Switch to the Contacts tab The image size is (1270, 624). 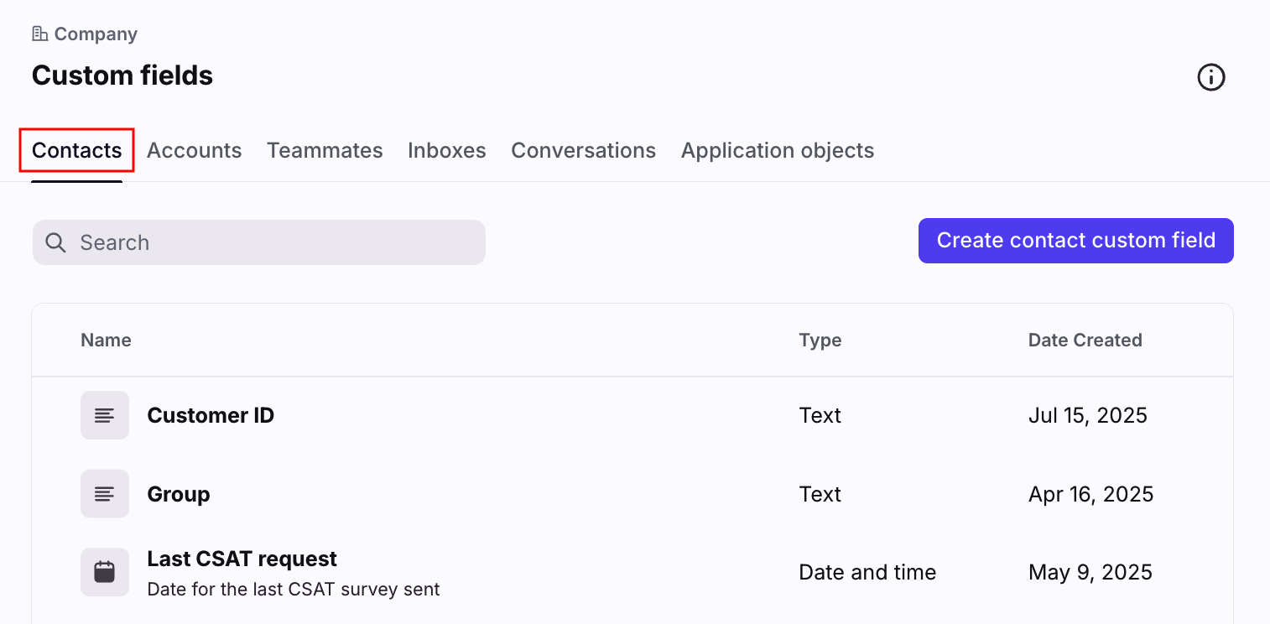(x=77, y=151)
